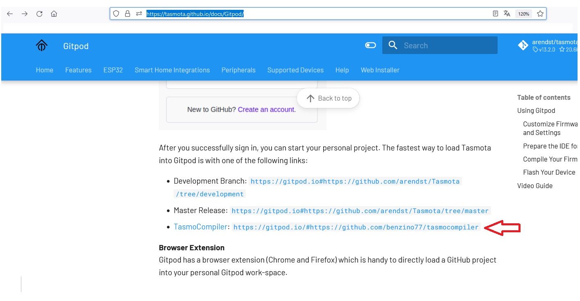Jump to Customize Firmware and Settings section
Image resolution: width=580 pixels, height=301 pixels.
[x=550, y=128]
